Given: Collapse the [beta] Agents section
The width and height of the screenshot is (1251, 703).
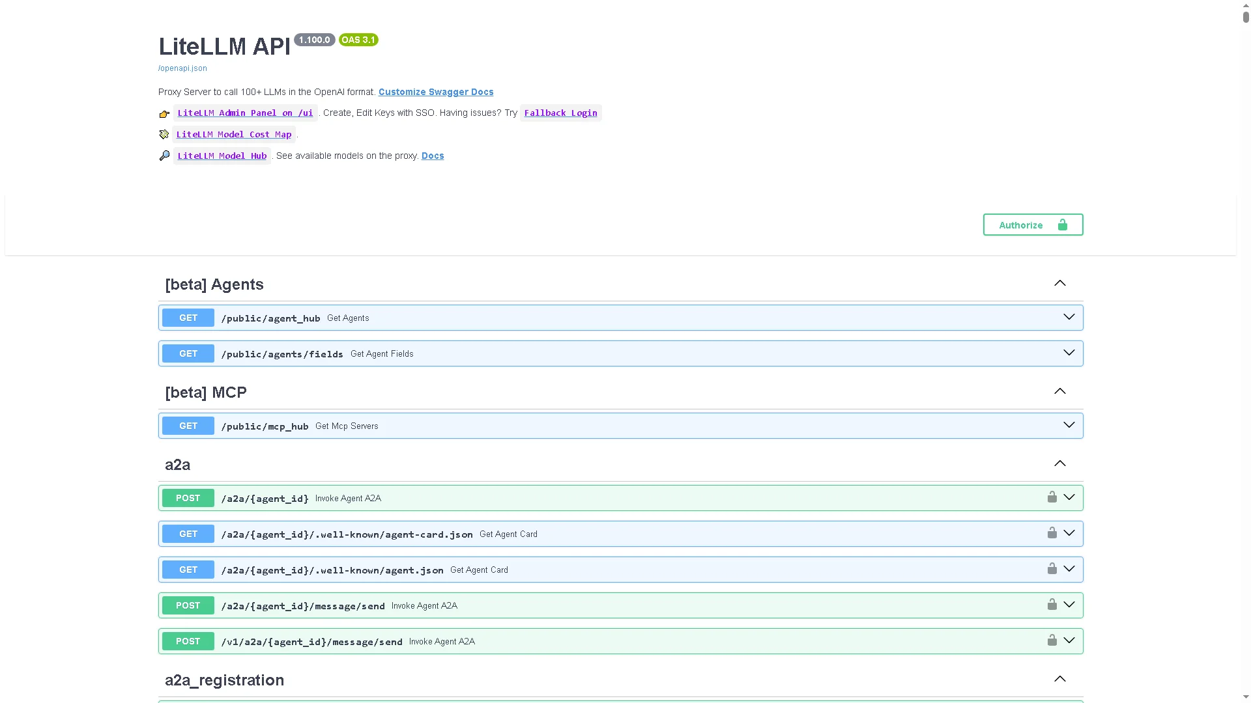Looking at the screenshot, I should (1060, 283).
